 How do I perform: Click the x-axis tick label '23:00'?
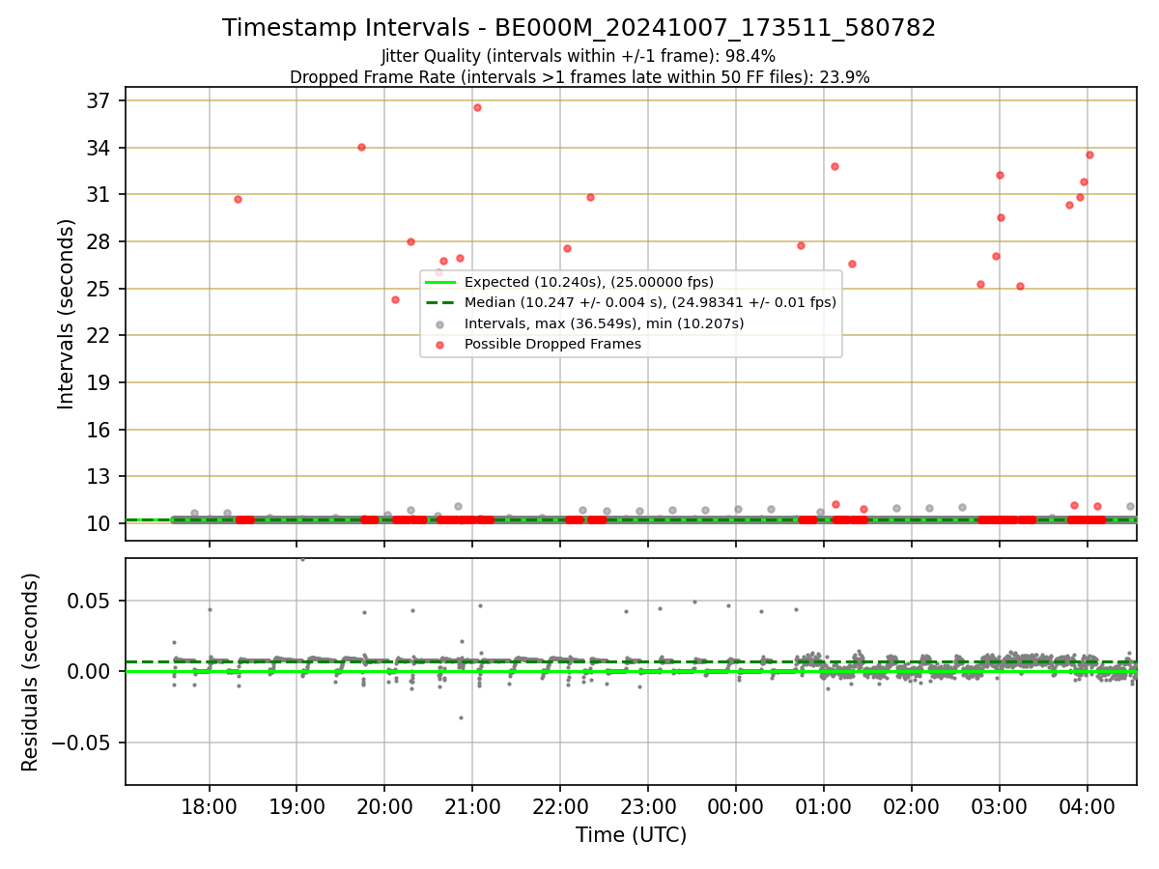[x=648, y=805]
